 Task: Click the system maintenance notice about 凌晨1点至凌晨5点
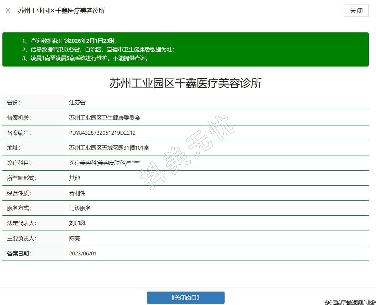90,58
